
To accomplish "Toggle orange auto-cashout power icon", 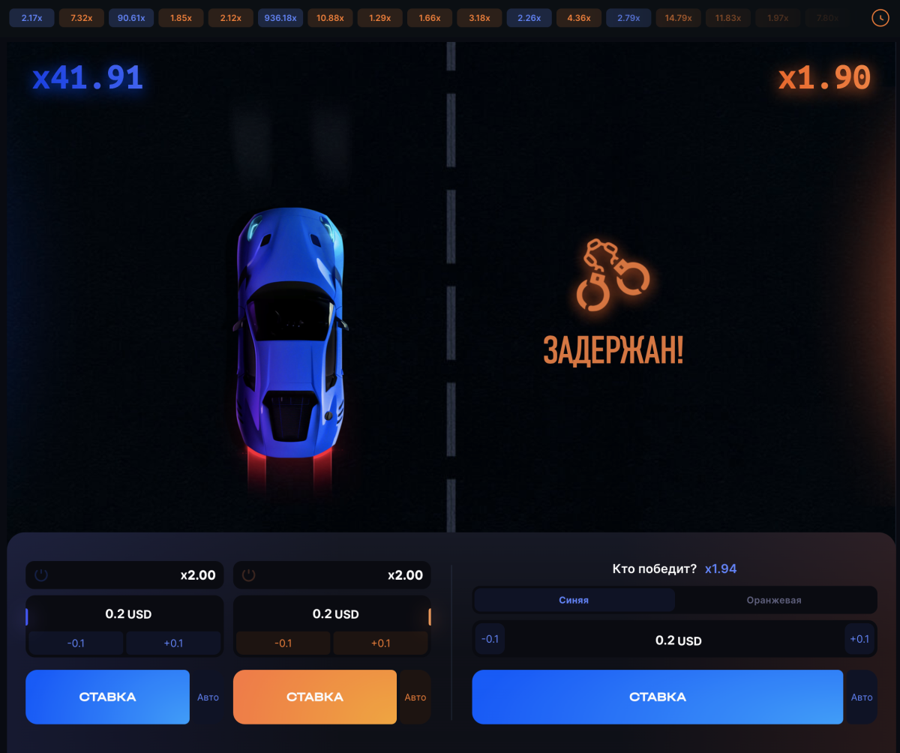I will (249, 575).
